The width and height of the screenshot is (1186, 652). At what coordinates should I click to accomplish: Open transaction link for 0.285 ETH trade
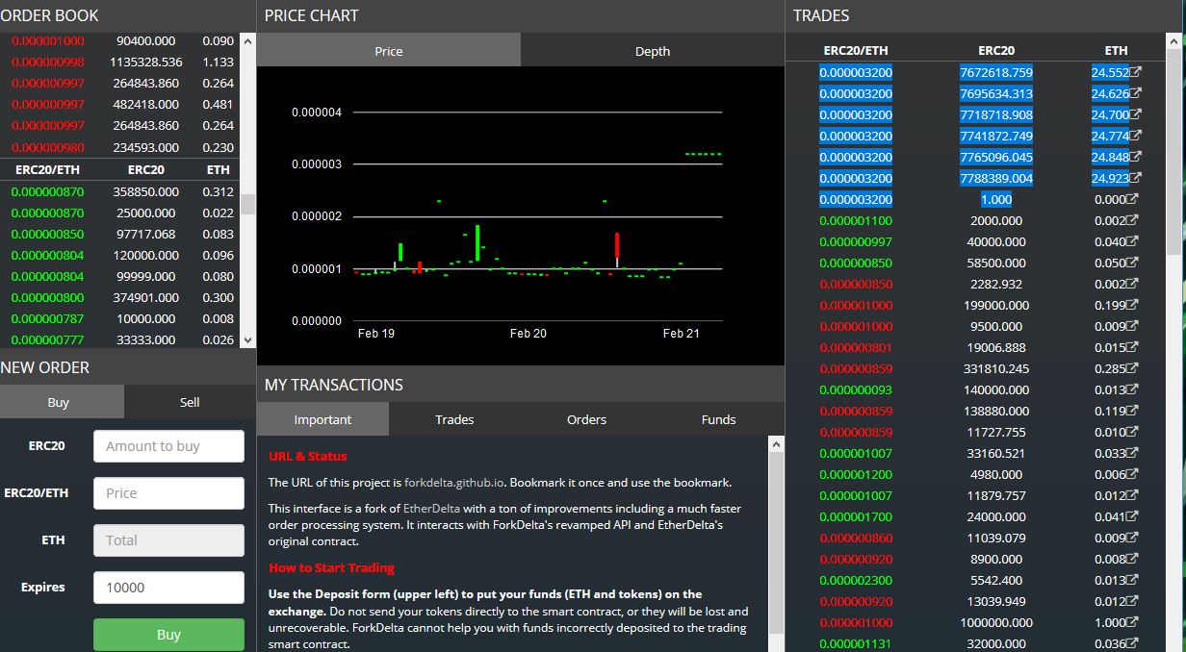[x=1133, y=368]
